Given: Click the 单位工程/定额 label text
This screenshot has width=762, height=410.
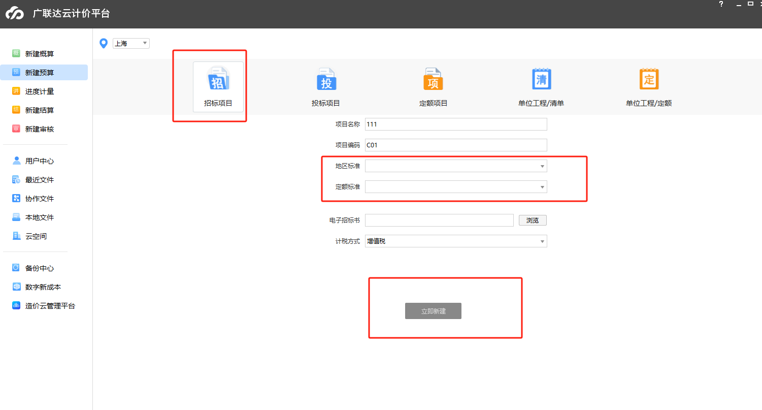Looking at the screenshot, I should point(649,103).
